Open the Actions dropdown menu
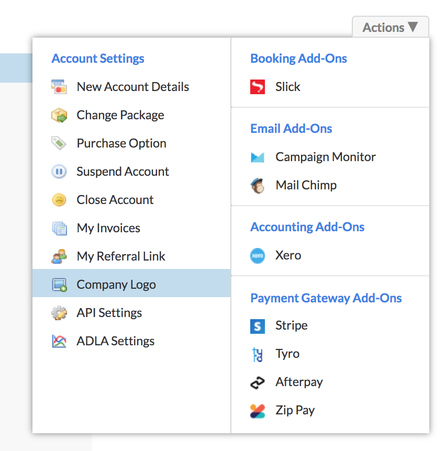The image size is (445, 451). click(391, 27)
